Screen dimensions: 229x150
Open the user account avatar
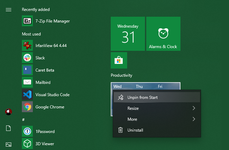coord(9,112)
